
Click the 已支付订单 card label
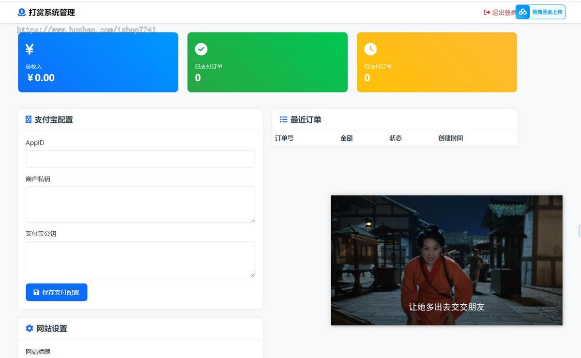tap(209, 66)
